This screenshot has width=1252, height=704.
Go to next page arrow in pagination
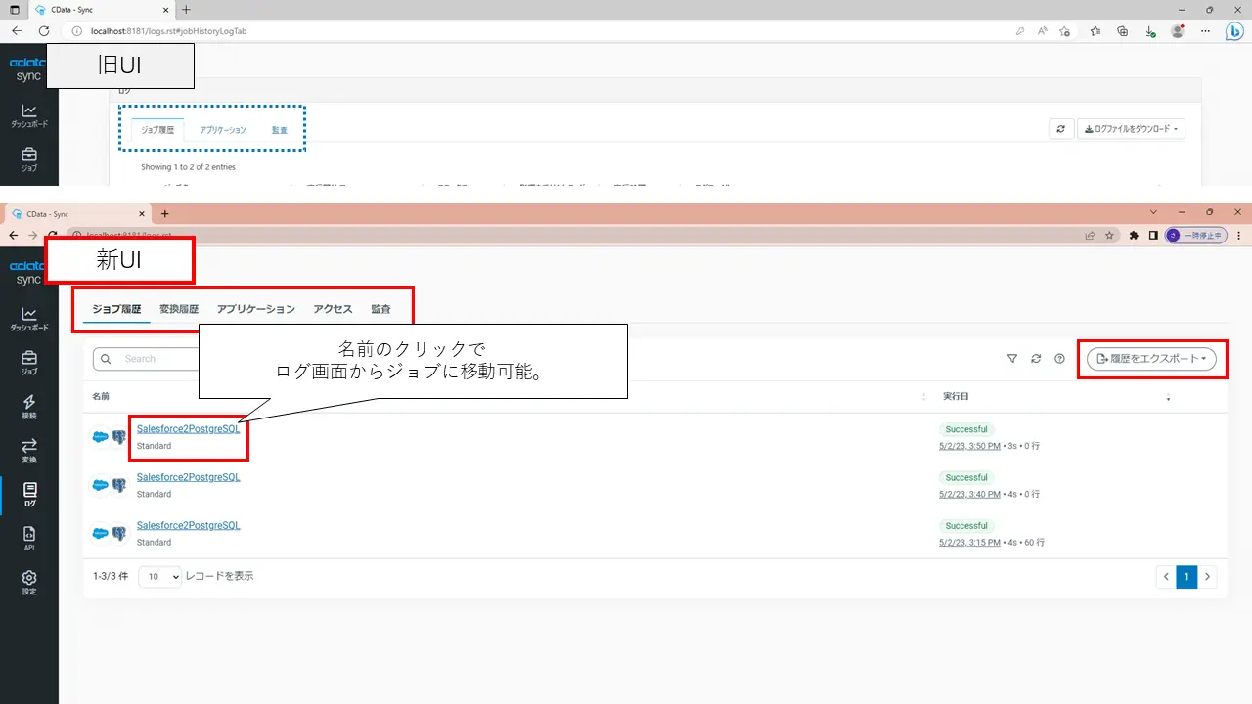pos(1208,577)
